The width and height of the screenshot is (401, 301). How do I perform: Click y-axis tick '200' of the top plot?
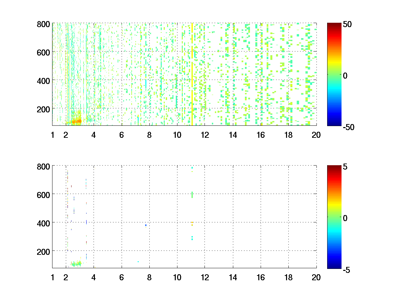click(44, 109)
